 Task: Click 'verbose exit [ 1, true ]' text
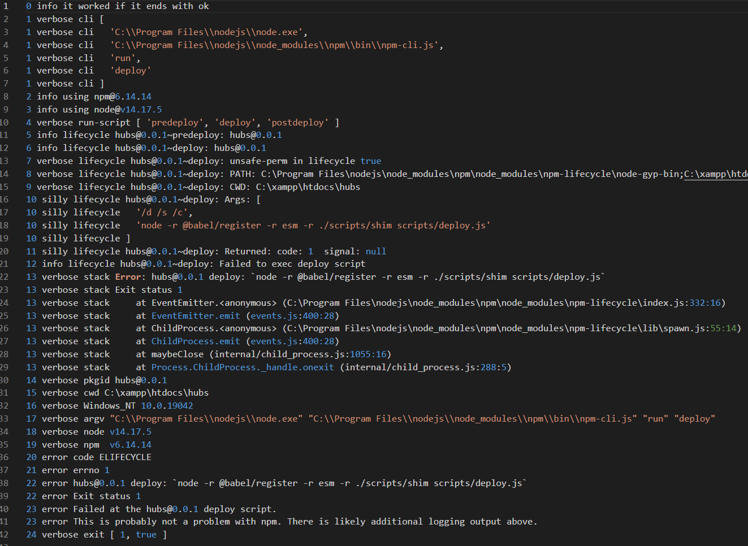(x=105, y=535)
